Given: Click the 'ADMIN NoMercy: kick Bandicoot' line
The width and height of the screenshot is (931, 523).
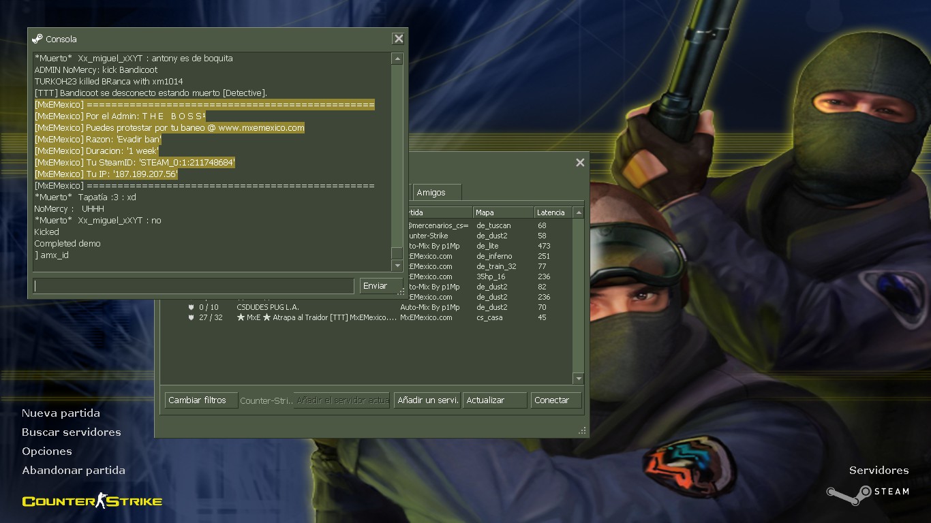Looking at the screenshot, I should 96,70.
